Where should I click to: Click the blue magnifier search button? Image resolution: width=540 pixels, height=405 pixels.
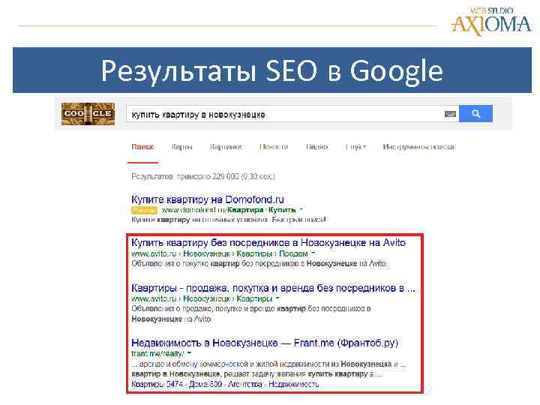pyautogui.click(x=475, y=114)
